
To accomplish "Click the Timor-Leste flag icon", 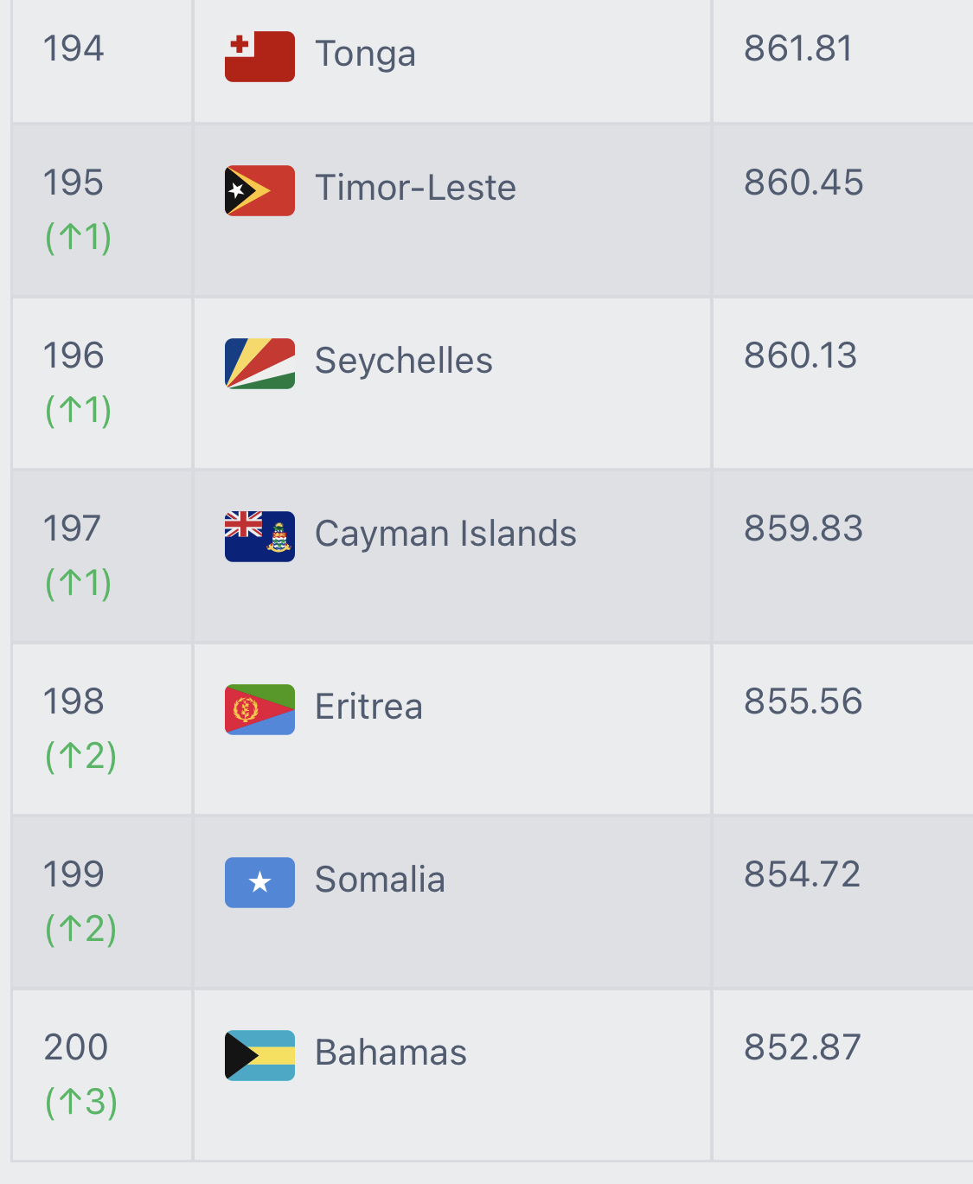I will pyautogui.click(x=259, y=190).
